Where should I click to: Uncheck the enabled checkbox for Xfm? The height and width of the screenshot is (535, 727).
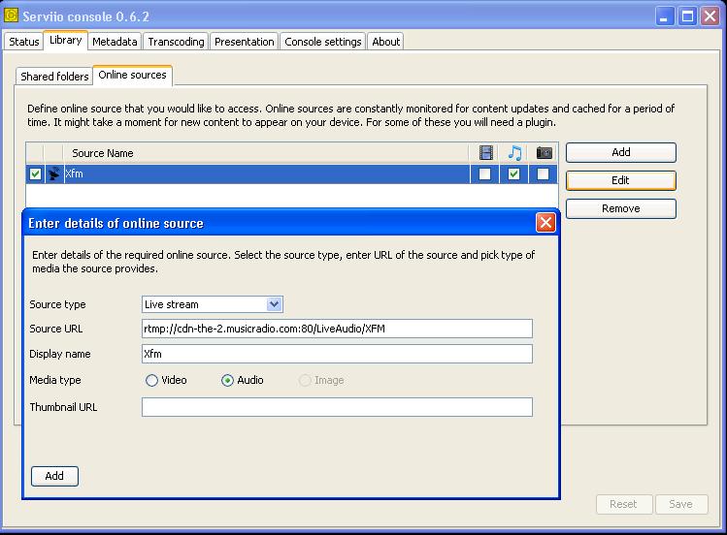36,174
